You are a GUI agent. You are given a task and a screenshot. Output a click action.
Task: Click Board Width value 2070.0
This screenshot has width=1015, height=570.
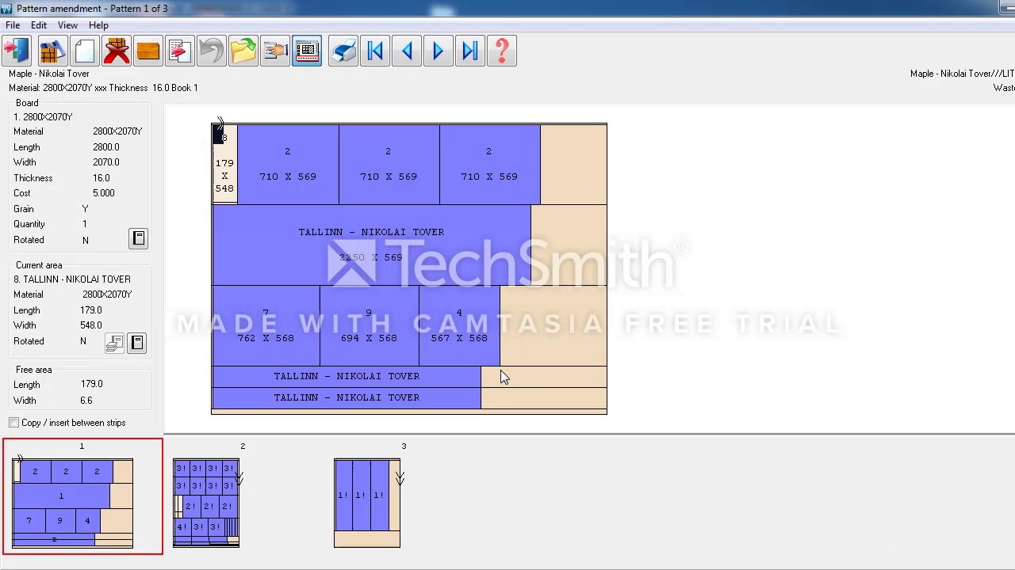click(105, 162)
